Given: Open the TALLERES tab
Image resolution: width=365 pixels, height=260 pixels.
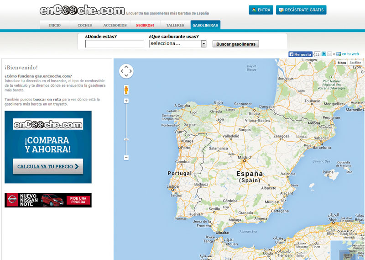Looking at the screenshot, I should [175, 25].
